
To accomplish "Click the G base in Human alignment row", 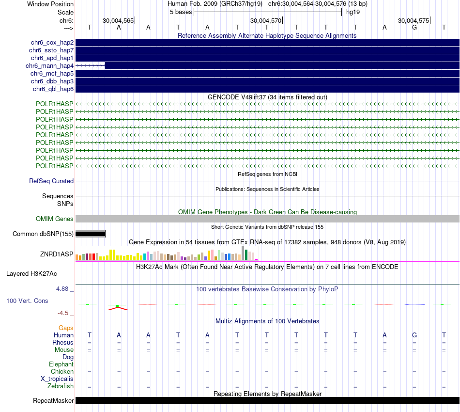I will 414,335.
